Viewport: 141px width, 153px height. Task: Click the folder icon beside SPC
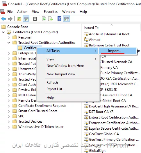point(15,116)
